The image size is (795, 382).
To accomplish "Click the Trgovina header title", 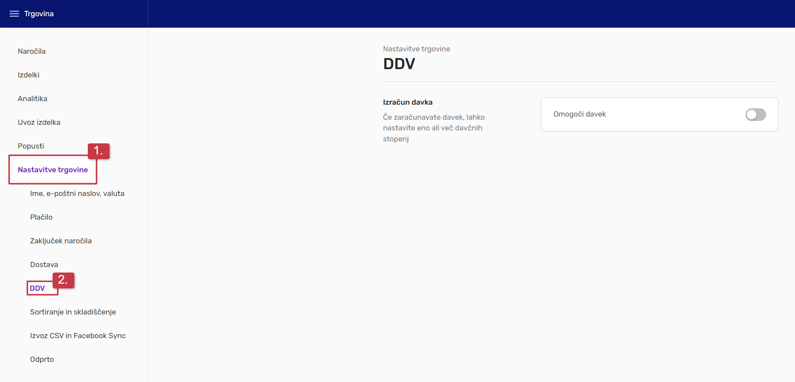I will (x=39, y=14).
